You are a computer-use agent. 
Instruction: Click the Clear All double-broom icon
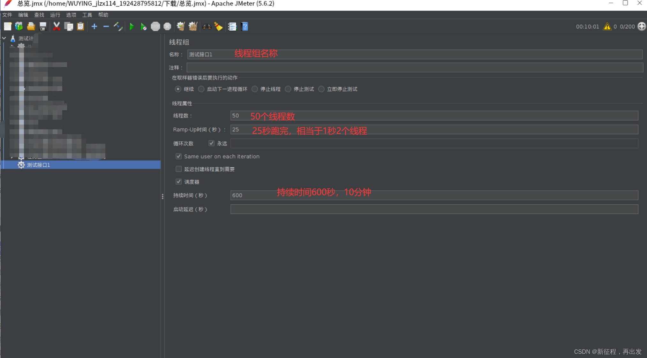click(193, 27)
